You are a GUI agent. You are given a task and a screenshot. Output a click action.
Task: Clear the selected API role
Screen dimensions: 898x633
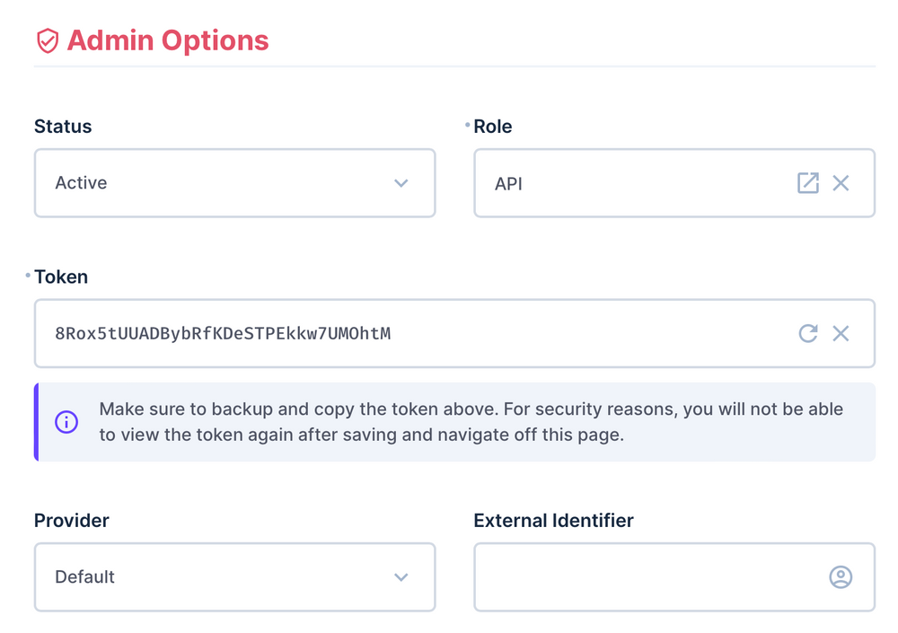pyautogui.click(x=841, y=182)
